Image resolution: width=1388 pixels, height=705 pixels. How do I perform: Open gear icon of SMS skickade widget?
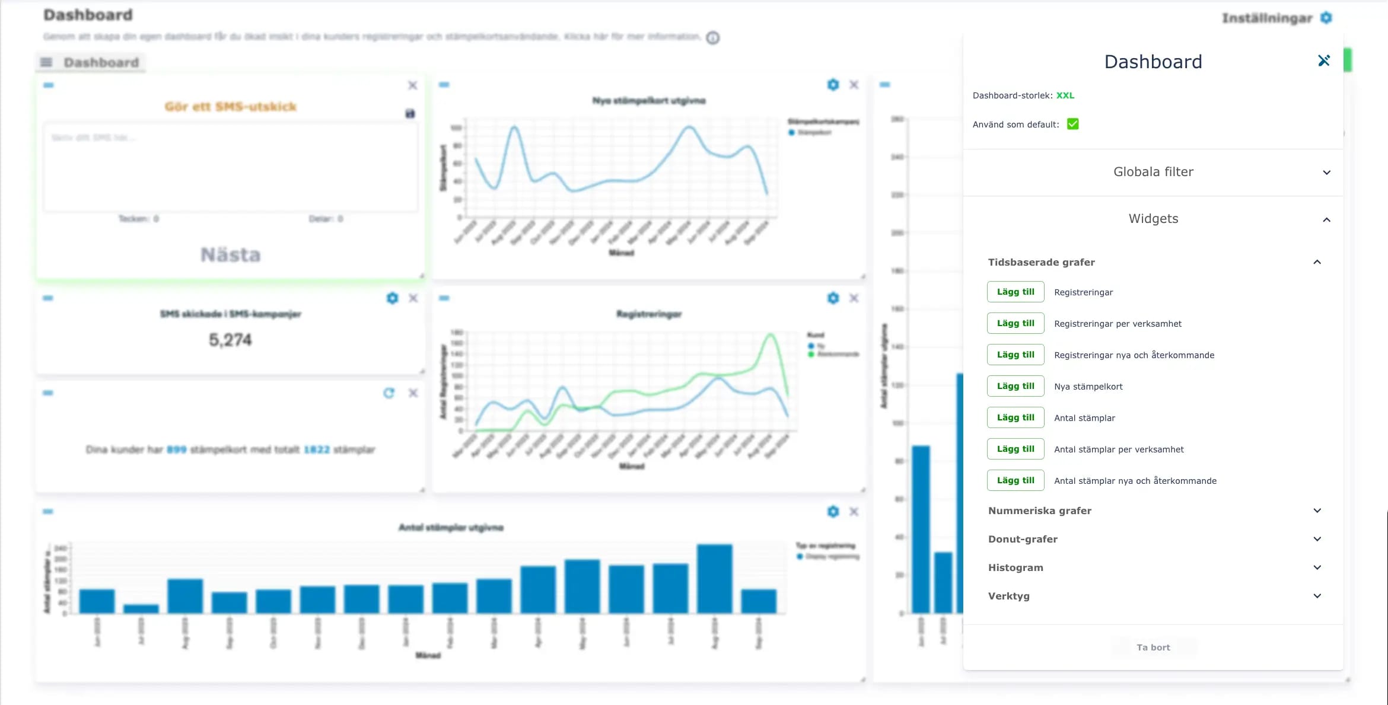coord(392,298)
